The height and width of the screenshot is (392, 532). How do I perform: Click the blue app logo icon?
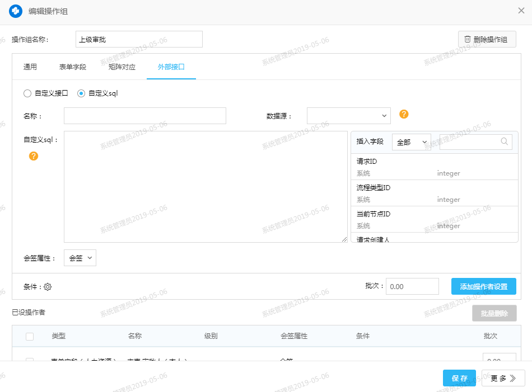coord(16,11)
